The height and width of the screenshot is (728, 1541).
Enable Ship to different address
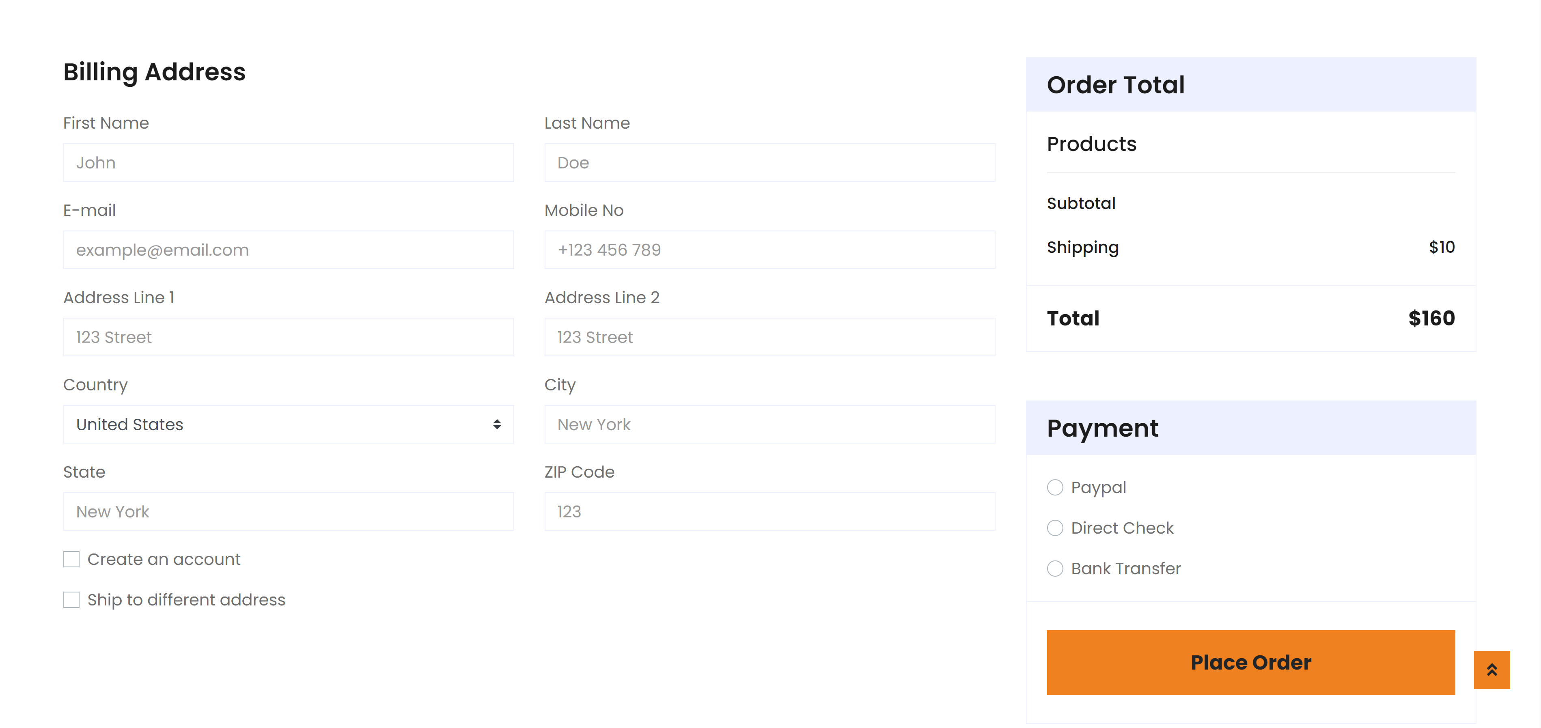point(71,599)
